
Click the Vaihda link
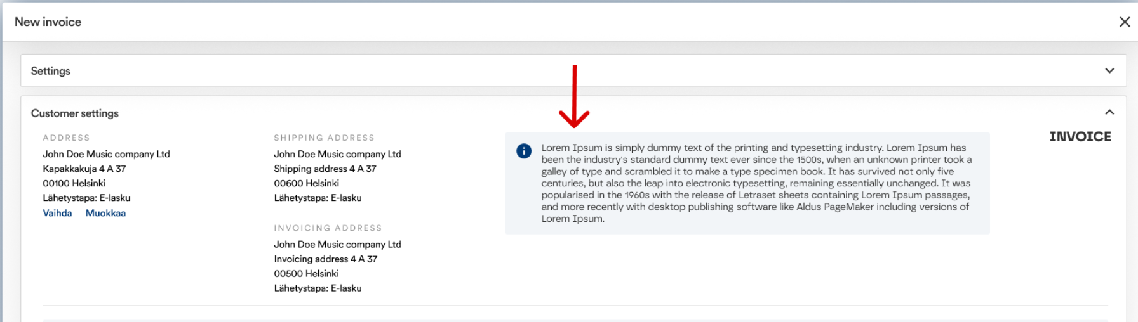coord(57,213)
